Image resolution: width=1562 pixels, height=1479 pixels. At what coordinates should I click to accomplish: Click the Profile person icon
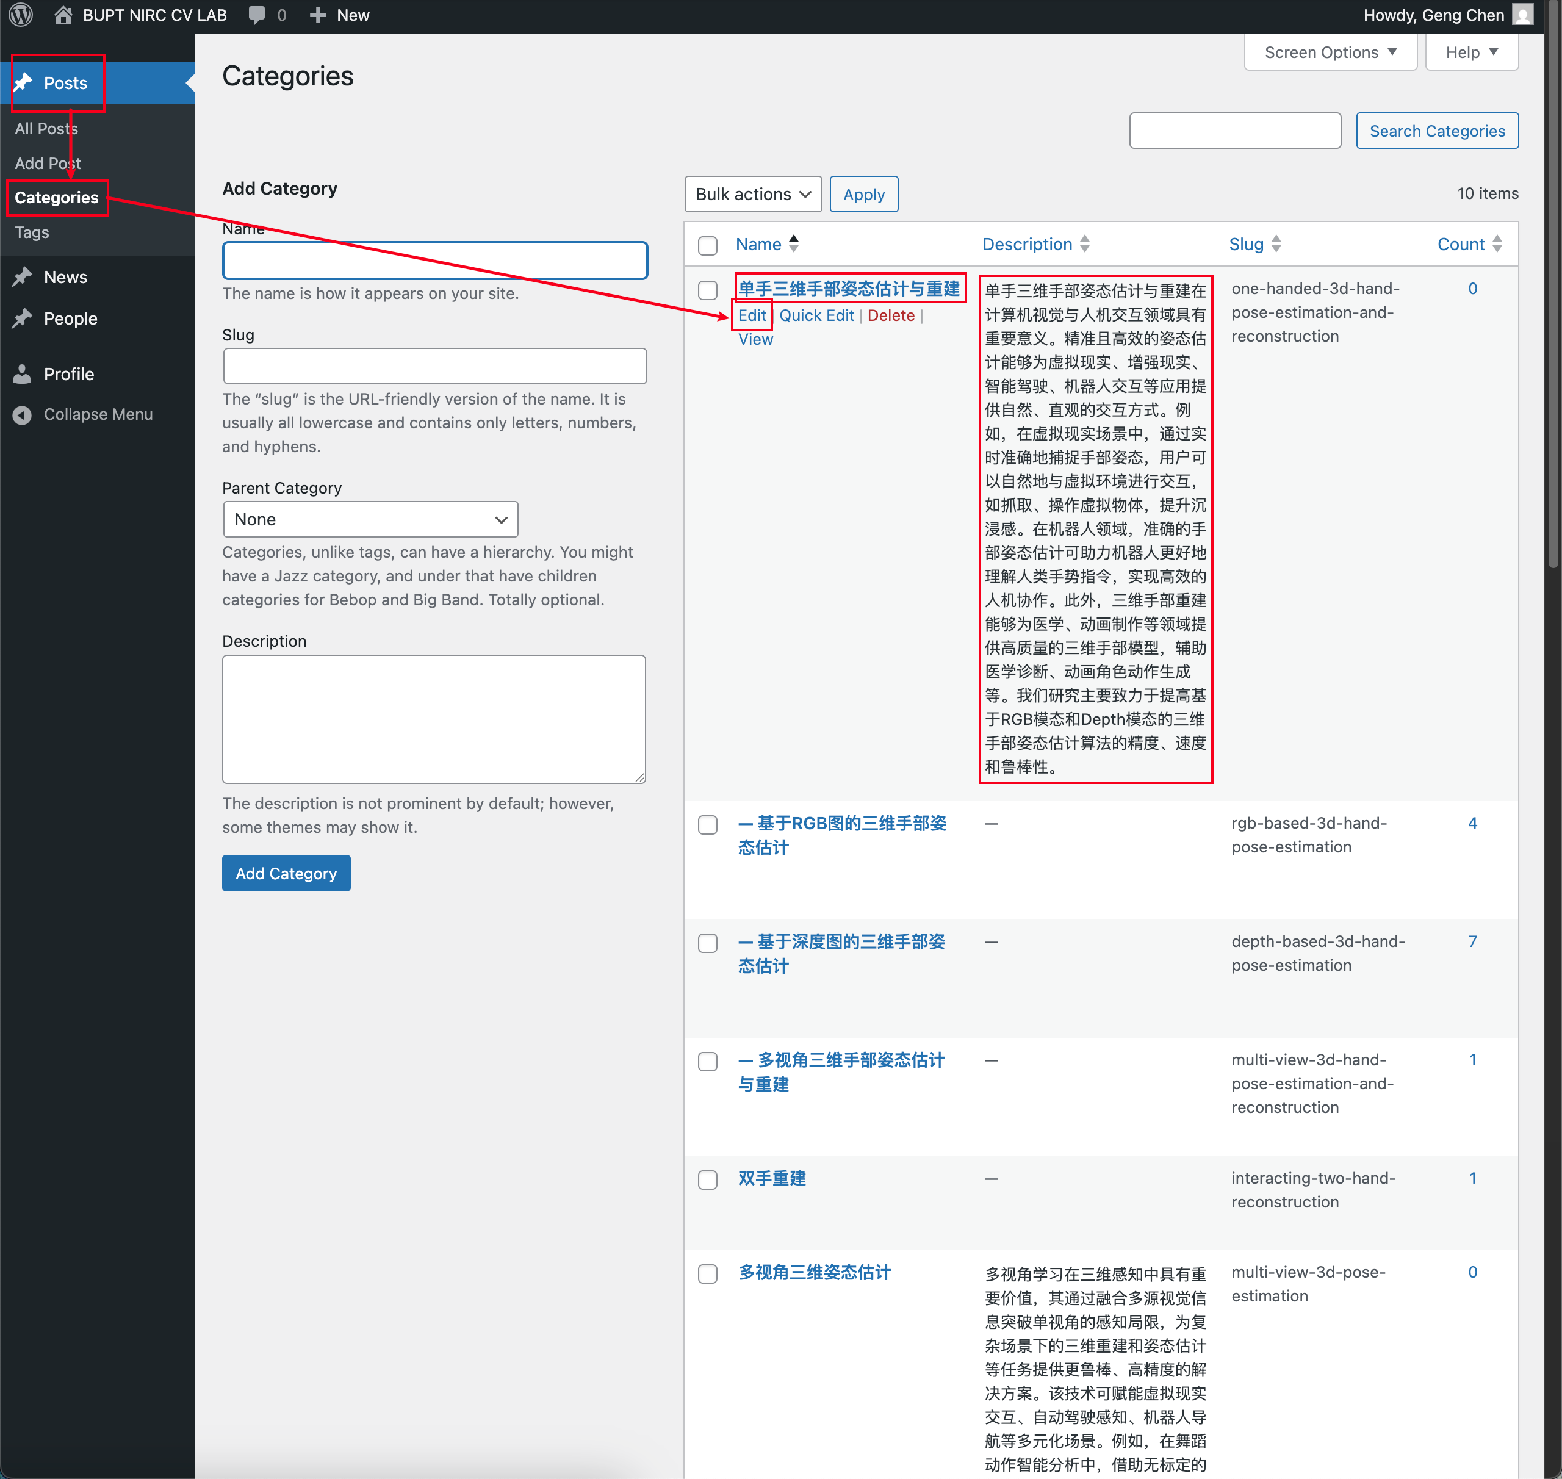pos(23,373)
